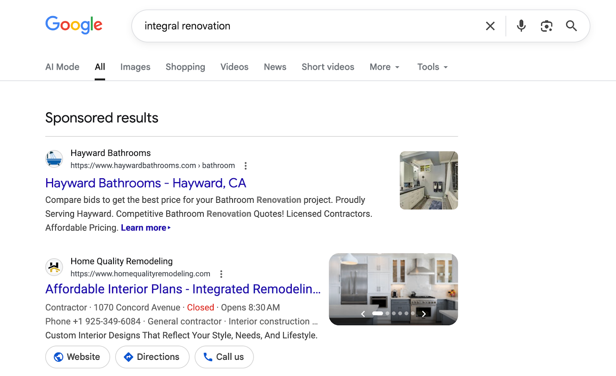Image resolution: width=616 pixels, height=376 pixels.
Task: Click the Hayward Bathrooms bathtub favicon
Action: pos(54,159)
